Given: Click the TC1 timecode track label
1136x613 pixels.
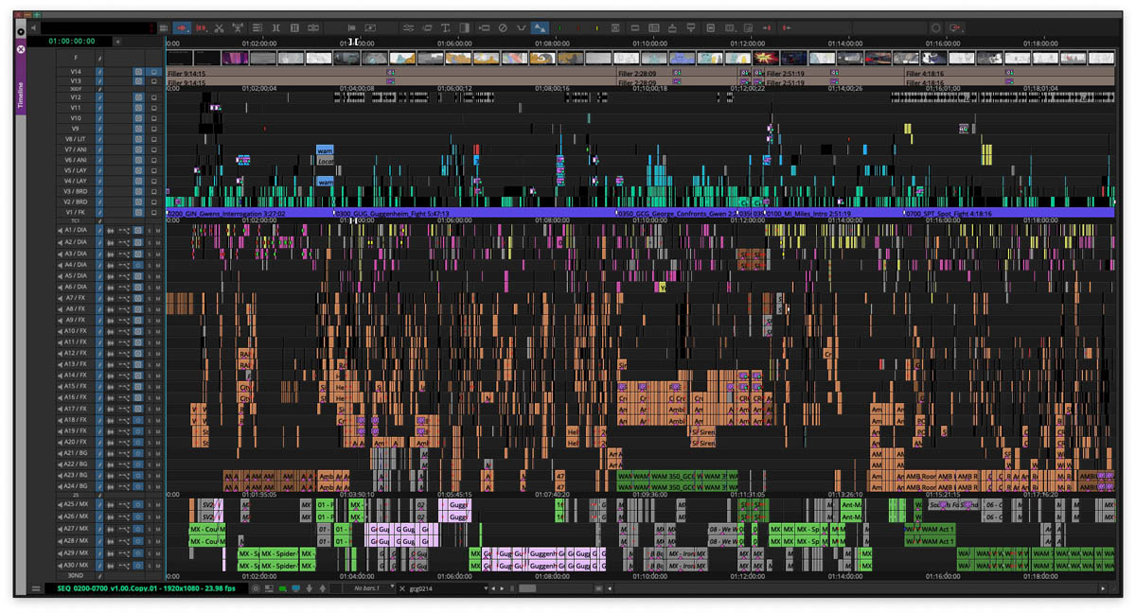Looking at the screenshot, I should pos(75,220).
